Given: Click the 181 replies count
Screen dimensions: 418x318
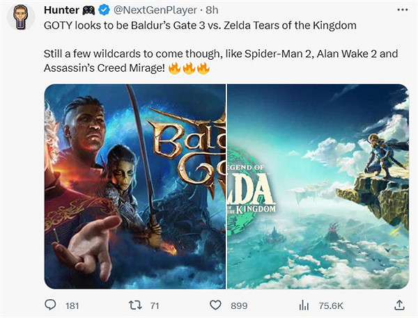Looking at the screenshot, I should point(72,305).
